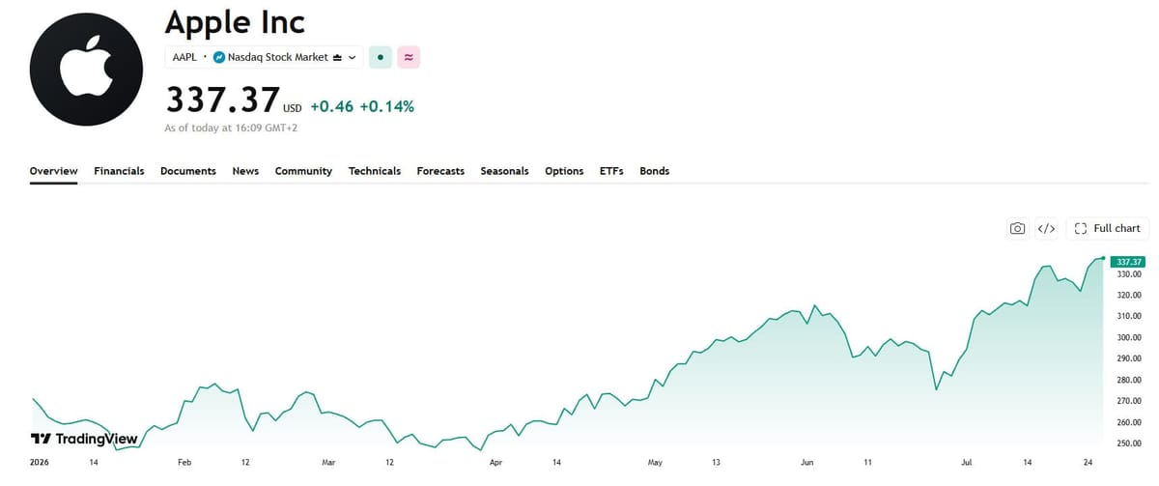Click the 337.37 headline price
The width and height of the screenshot is (1159, 486).
point(222,100)
